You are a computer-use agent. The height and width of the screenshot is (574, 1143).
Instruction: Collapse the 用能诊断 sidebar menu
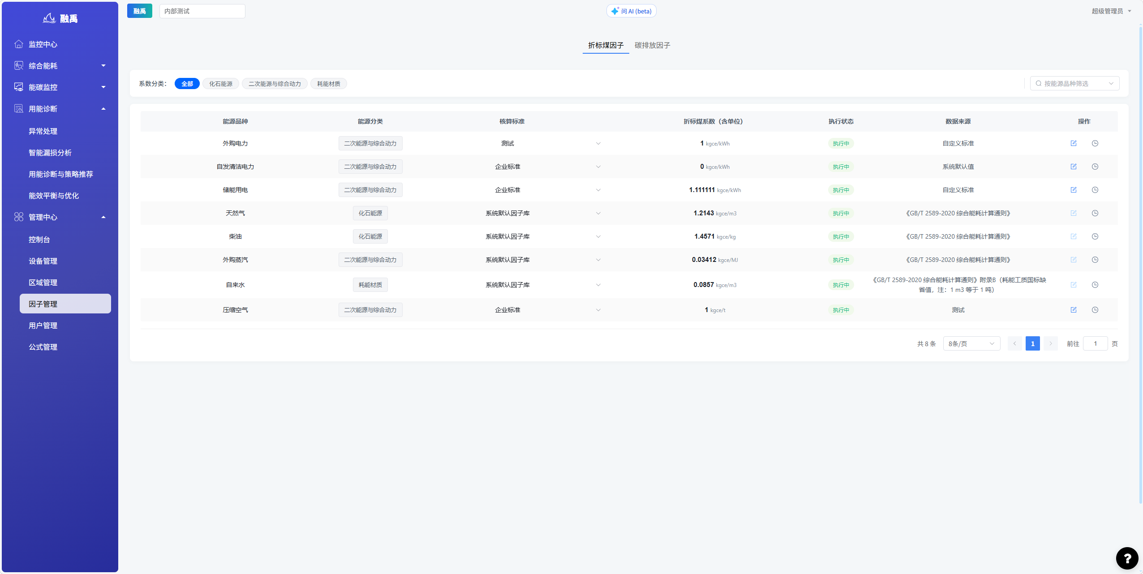(x=103, y=108)
